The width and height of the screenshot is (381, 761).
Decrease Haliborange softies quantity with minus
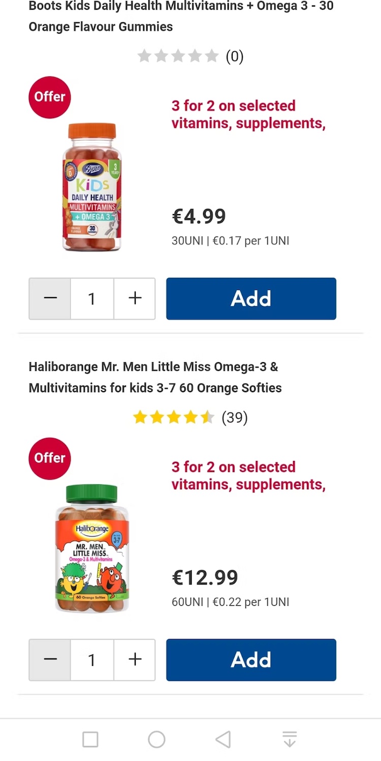pos(50,660)
